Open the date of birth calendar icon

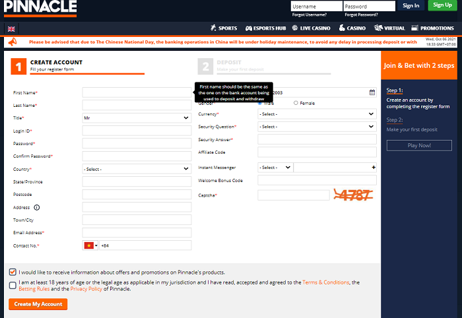[372, 92]
